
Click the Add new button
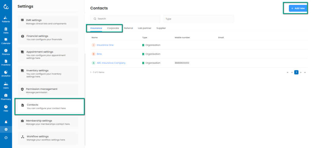click(x=298, y=8)
